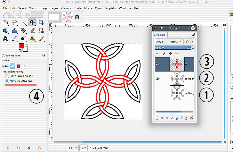Reset tool options to default values
Image resolution: width=233 pixels, height=152 pixels.
pyautogui.click(x=39, y=148)
